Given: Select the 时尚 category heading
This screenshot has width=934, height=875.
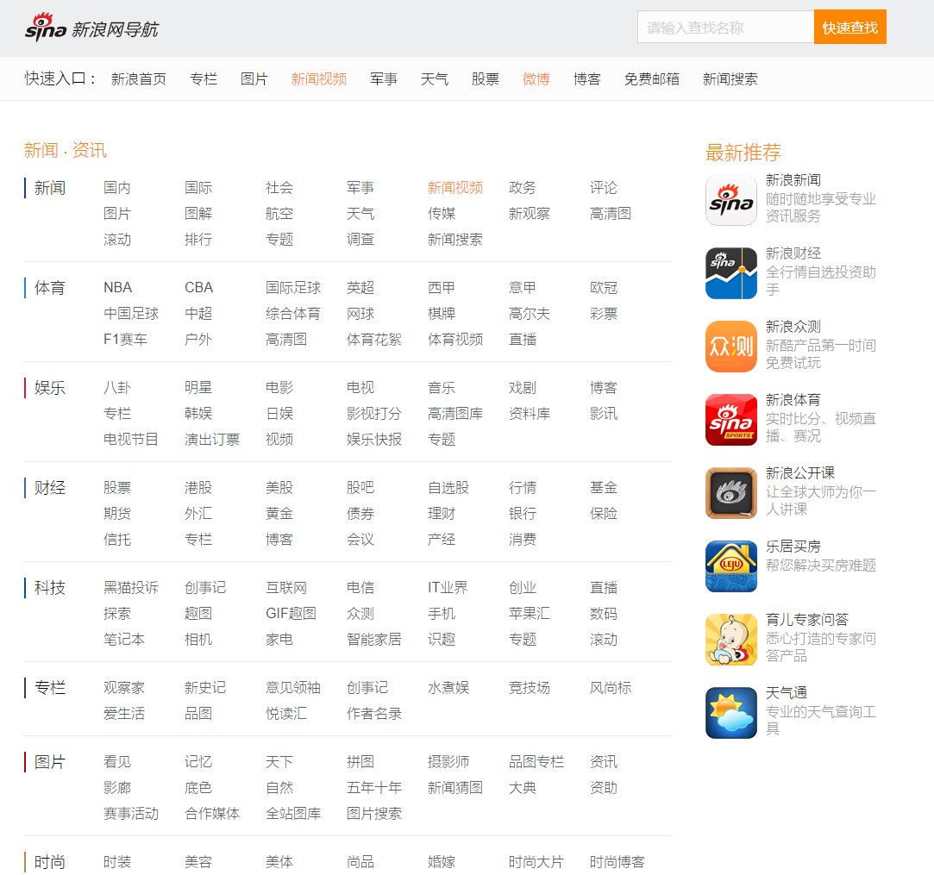Looking at the screenshot, I should (x=50, y=862).
